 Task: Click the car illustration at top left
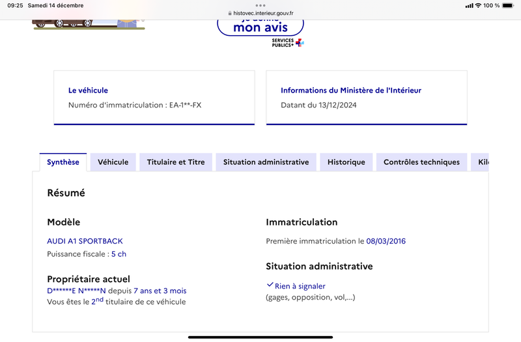89,25
